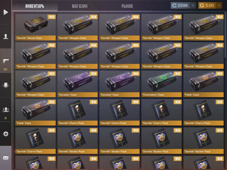Open the profile silhouette icon
227x170 pixels.
click(x=6, y=37)
